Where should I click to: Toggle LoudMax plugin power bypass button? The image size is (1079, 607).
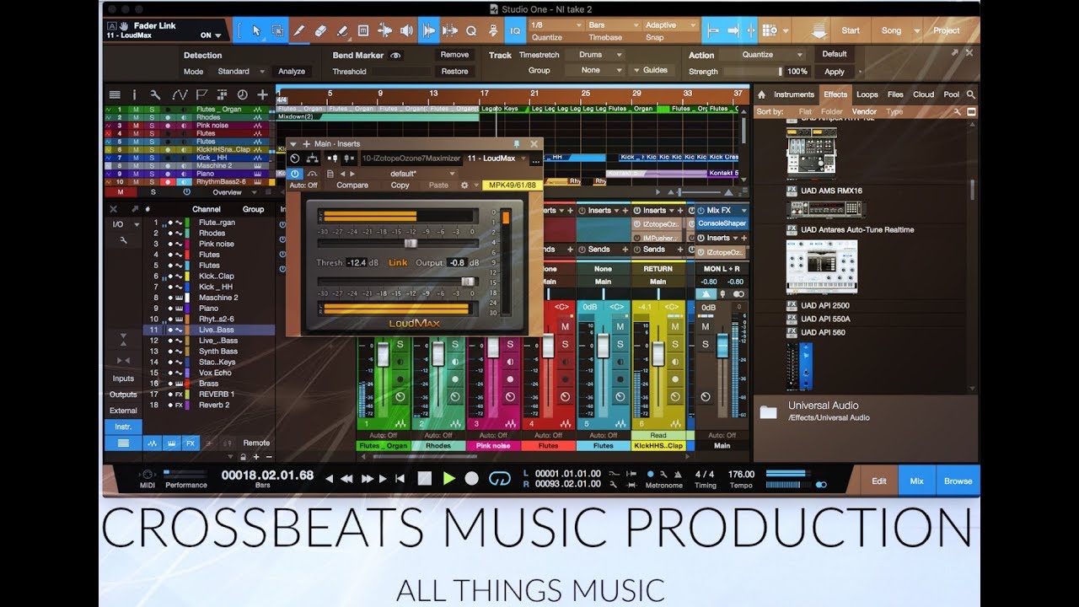click(295, 173)
